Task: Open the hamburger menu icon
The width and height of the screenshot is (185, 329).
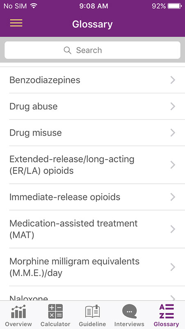Action: point(16,23)
